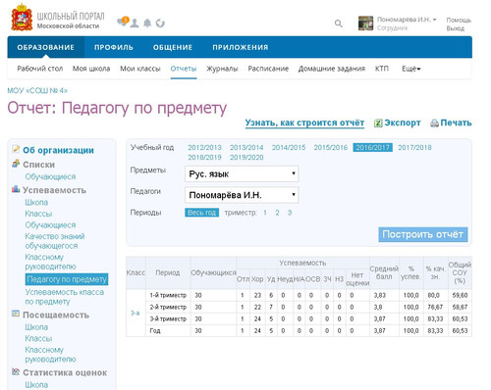
Task: Select the highlighted year 2016/2017
Action: tap(373, 148)
